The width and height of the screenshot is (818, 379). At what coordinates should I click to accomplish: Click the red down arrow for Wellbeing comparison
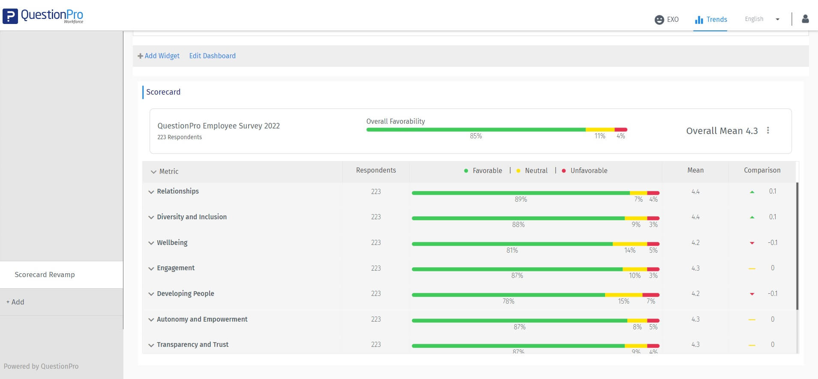point(752,243)
